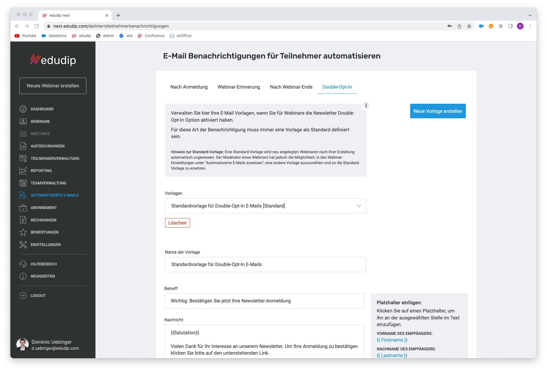
Task: Select the Reporting chart icon
Action: click(23, 170)
